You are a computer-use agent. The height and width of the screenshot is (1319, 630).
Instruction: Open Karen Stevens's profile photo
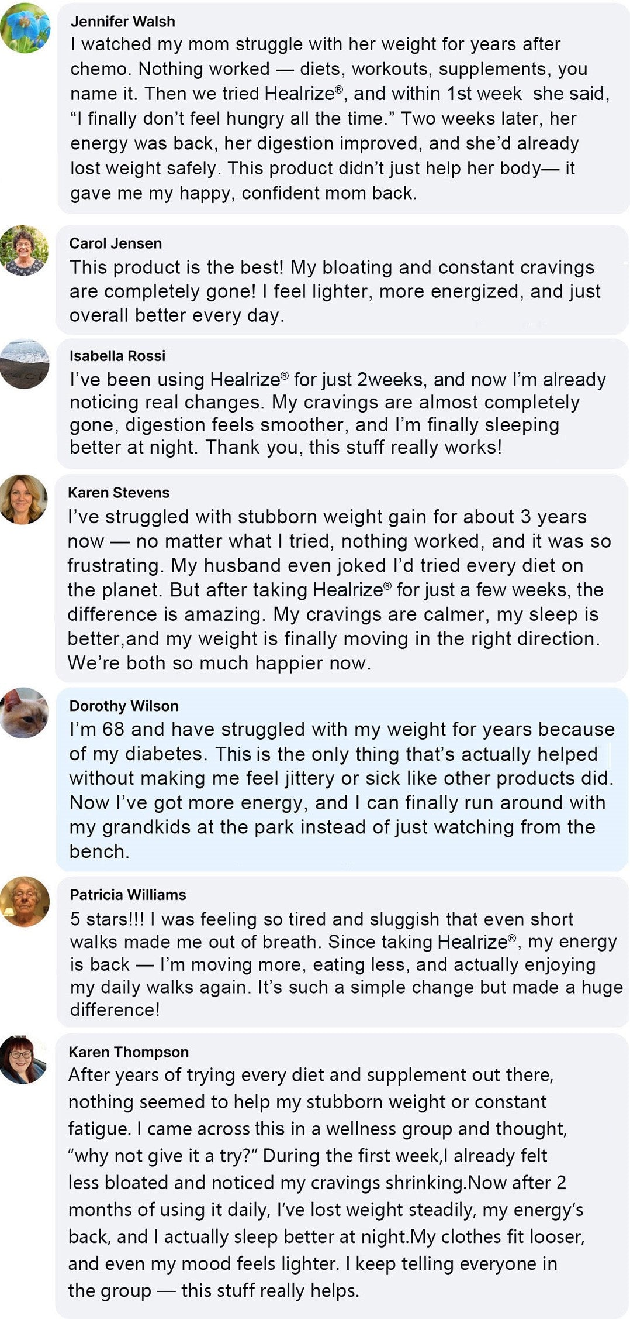coord(23,499)
